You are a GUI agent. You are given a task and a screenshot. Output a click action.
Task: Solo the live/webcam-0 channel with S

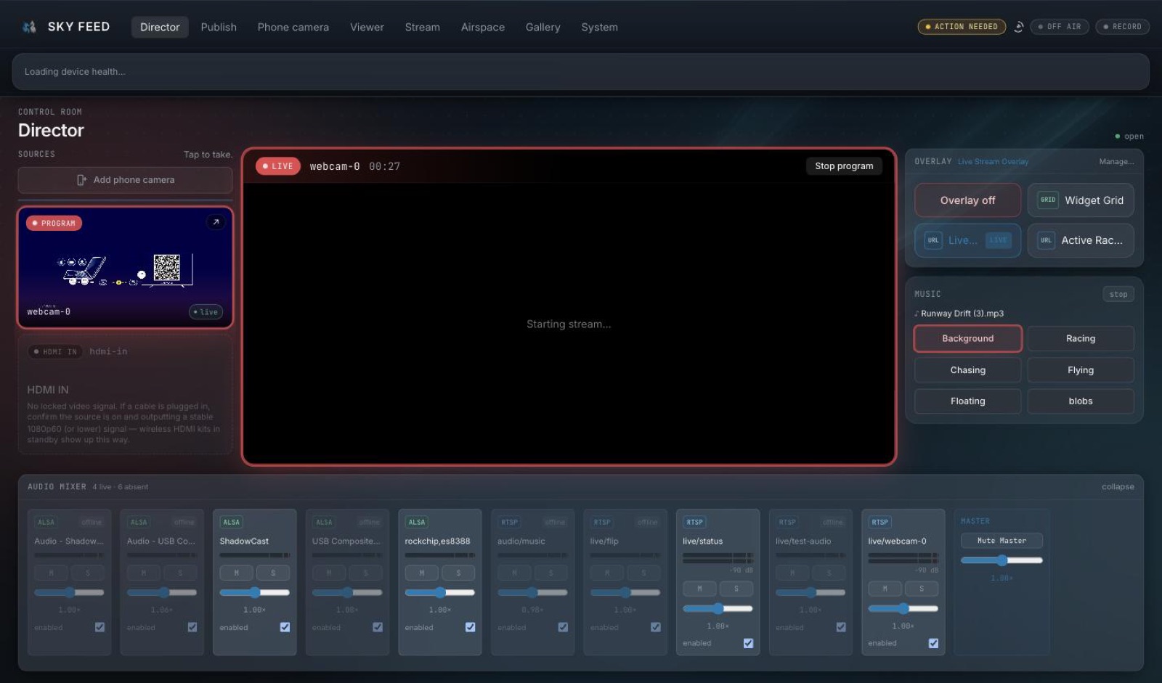(x=922, y=589)
